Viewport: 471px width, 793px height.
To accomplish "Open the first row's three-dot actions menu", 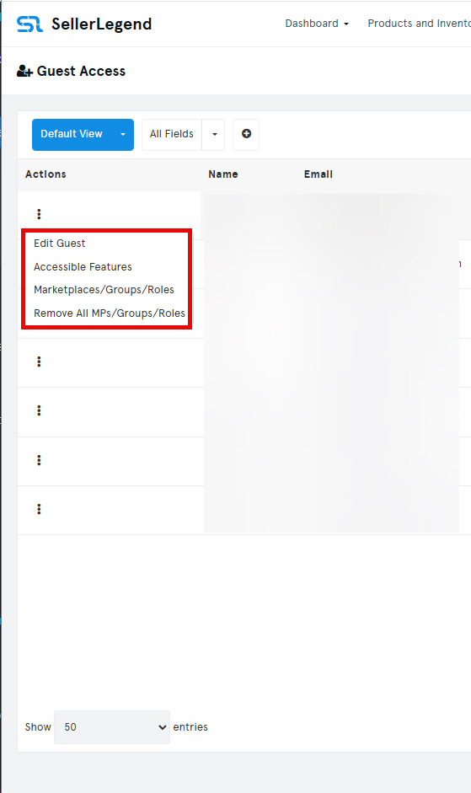I will (x=39, y=214).
